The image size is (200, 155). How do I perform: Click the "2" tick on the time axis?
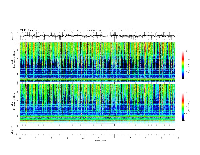52,138
